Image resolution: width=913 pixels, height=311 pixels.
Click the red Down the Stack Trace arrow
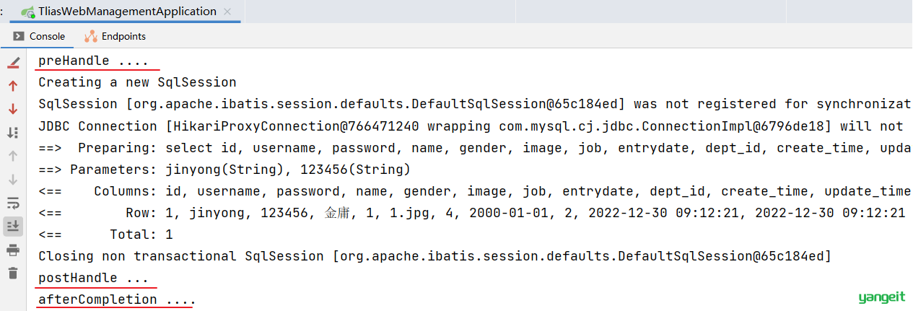point(13,109)
